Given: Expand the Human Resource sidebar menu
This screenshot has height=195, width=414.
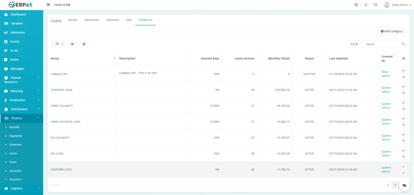Looking at the screenshot, I should [21, 80].
